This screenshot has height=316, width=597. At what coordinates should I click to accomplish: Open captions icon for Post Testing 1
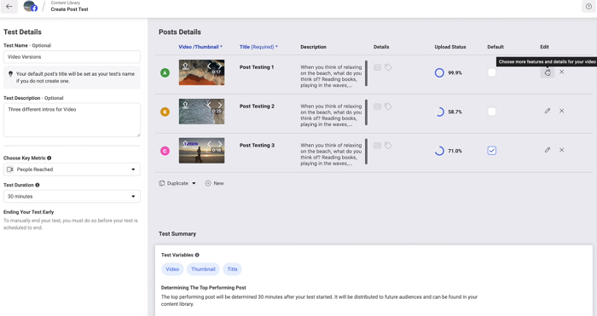377,67
